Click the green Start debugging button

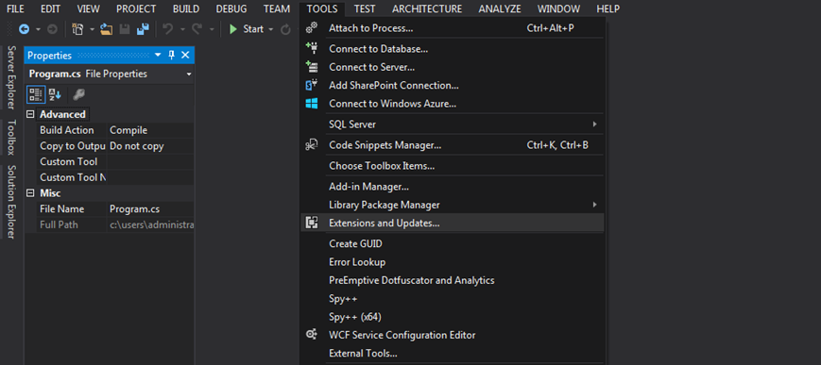pyautogui.click(x=248, y=29)
